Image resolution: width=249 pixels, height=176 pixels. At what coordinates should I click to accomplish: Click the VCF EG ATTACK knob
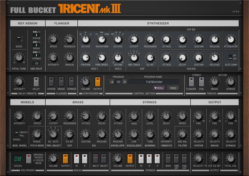coord(166,40)
